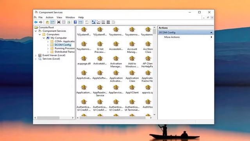Select the acppage.dll DCOM item
This screenshot has width=250, height=141.
(84, 60)
